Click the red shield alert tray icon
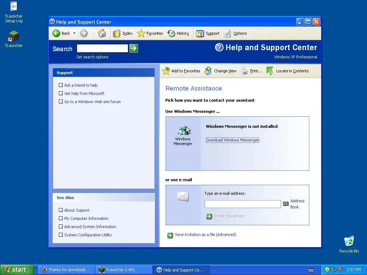The height and width of the screenshot is (275, 367). pos(340,270)
